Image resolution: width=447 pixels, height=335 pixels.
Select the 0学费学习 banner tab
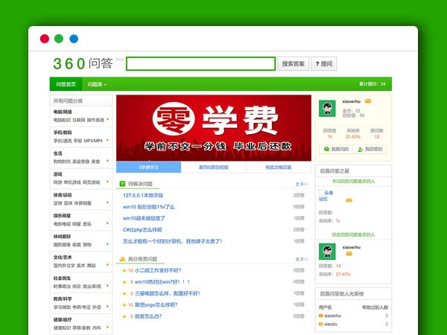[x=148, y=167]
